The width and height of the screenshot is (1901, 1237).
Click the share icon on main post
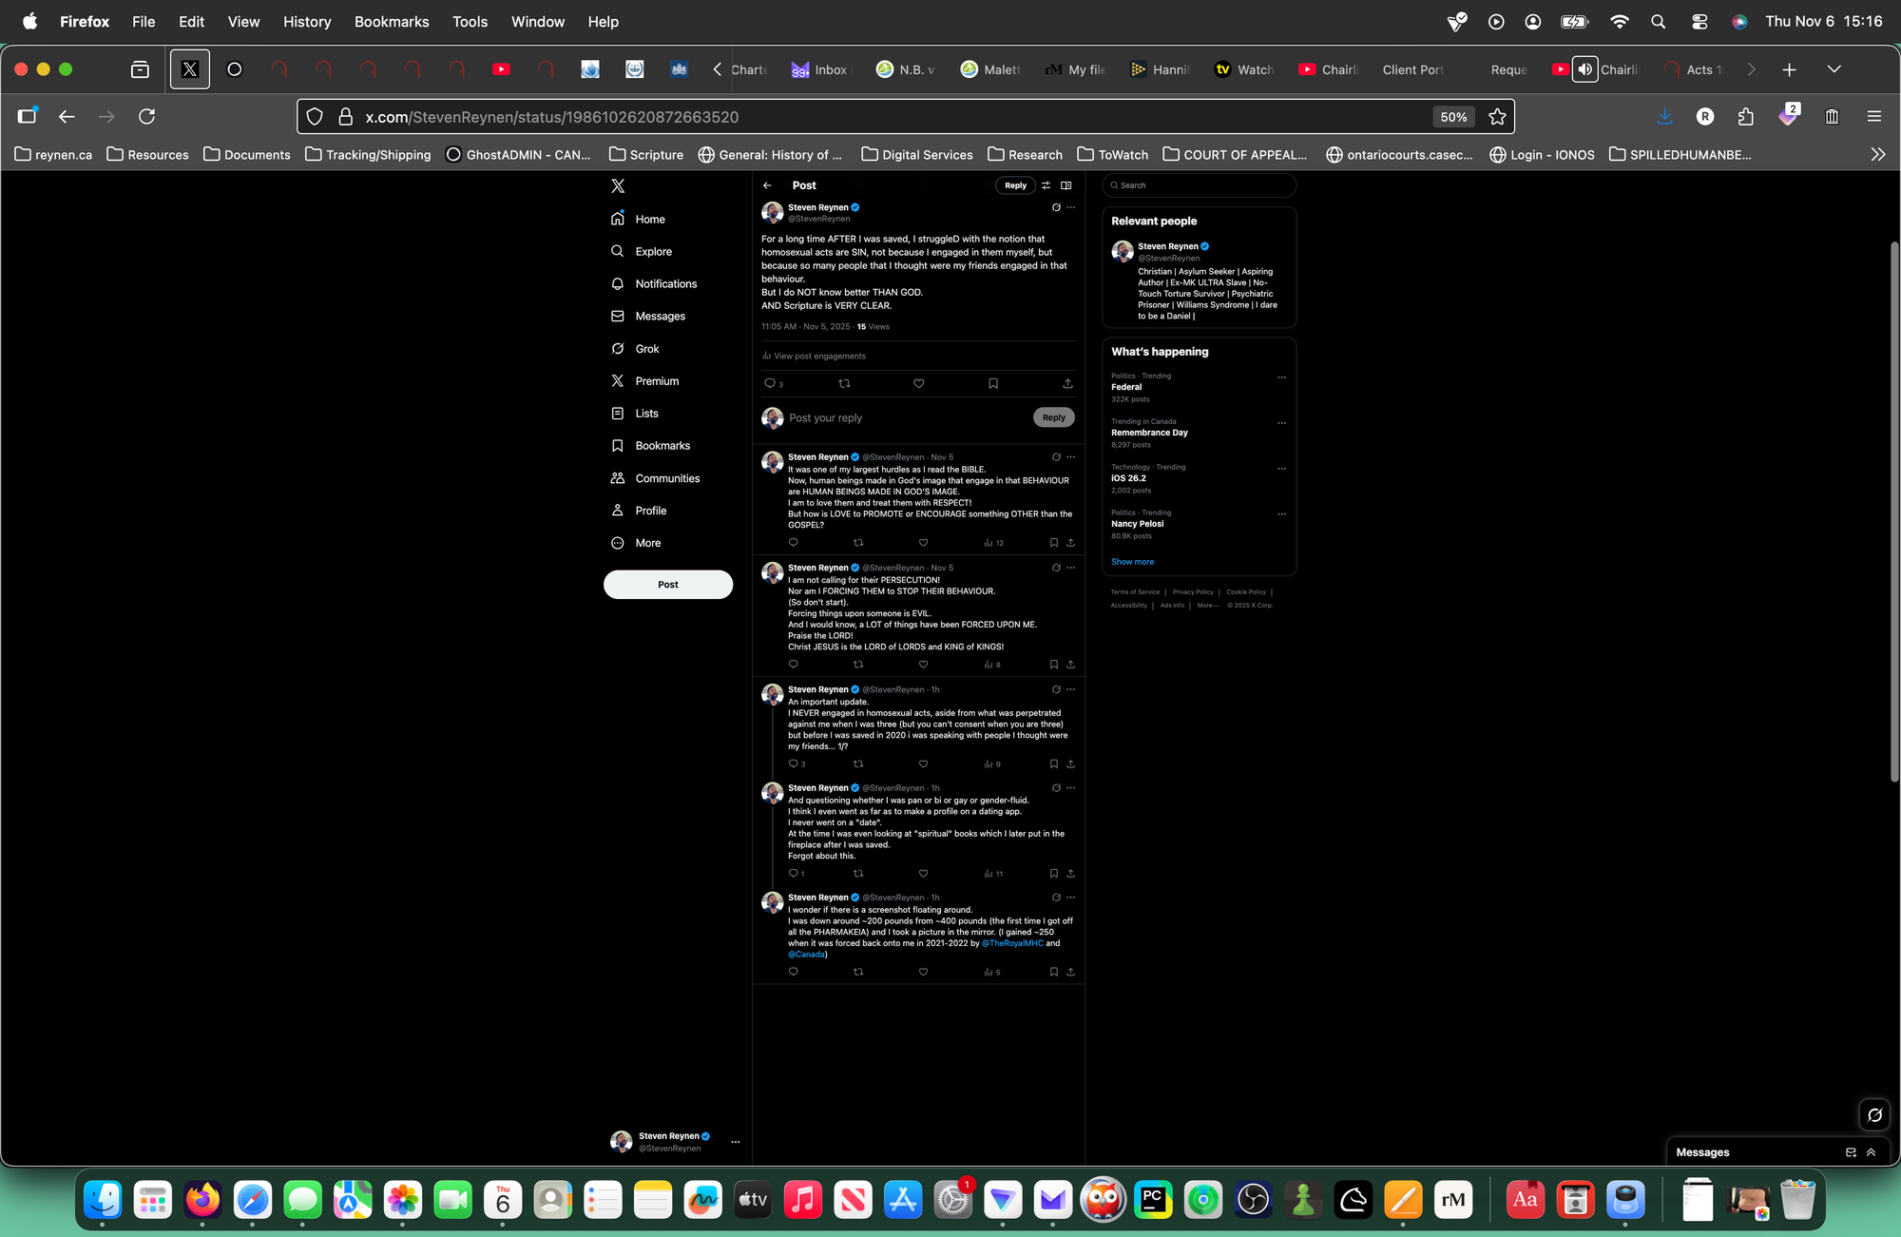click(1067, 384)
